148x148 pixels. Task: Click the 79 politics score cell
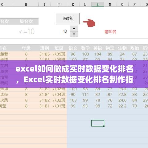[x=134, y=106]
